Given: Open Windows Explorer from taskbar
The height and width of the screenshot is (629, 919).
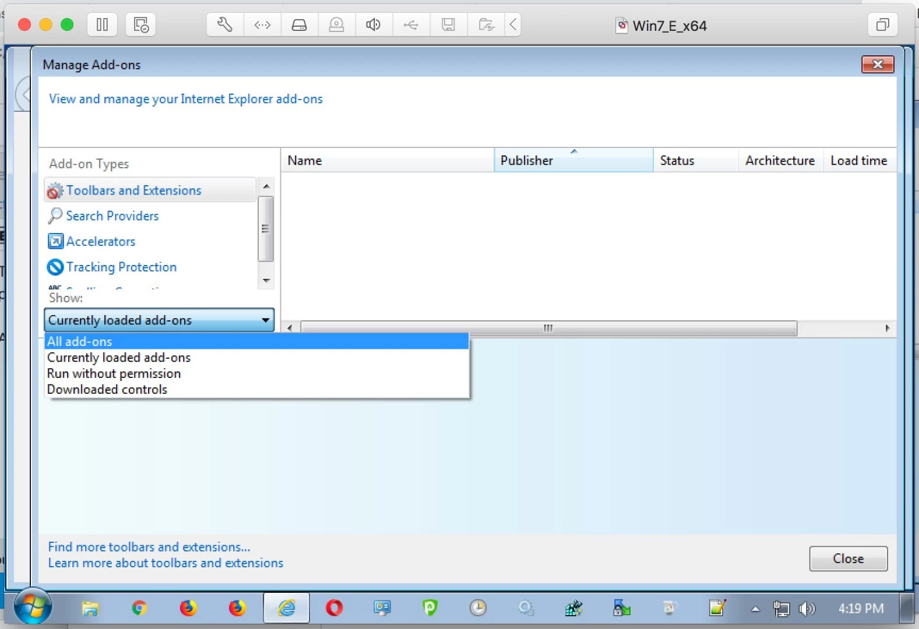Looking at the screenshot, I should pos(90,609).
